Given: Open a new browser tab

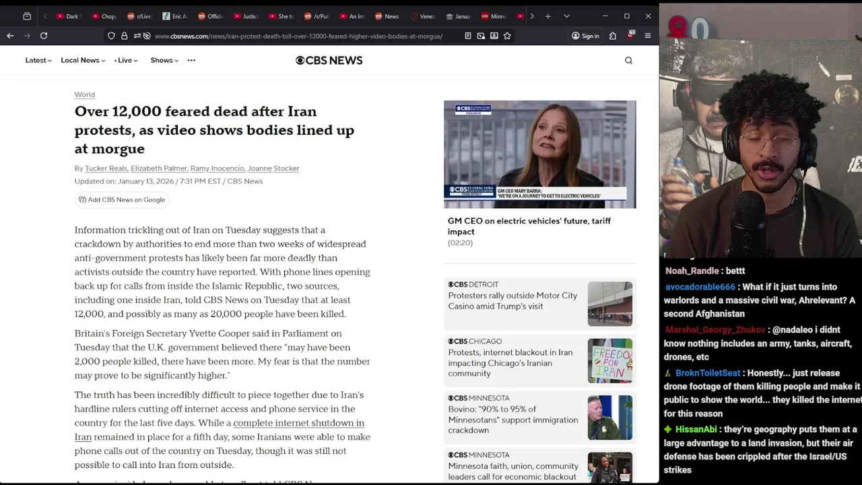Looking at the screenshot, I should click(548, 16).
